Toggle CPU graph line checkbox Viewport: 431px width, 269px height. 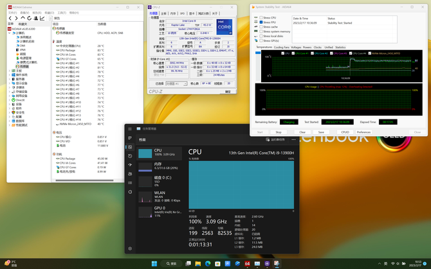[x=283, y=53]
